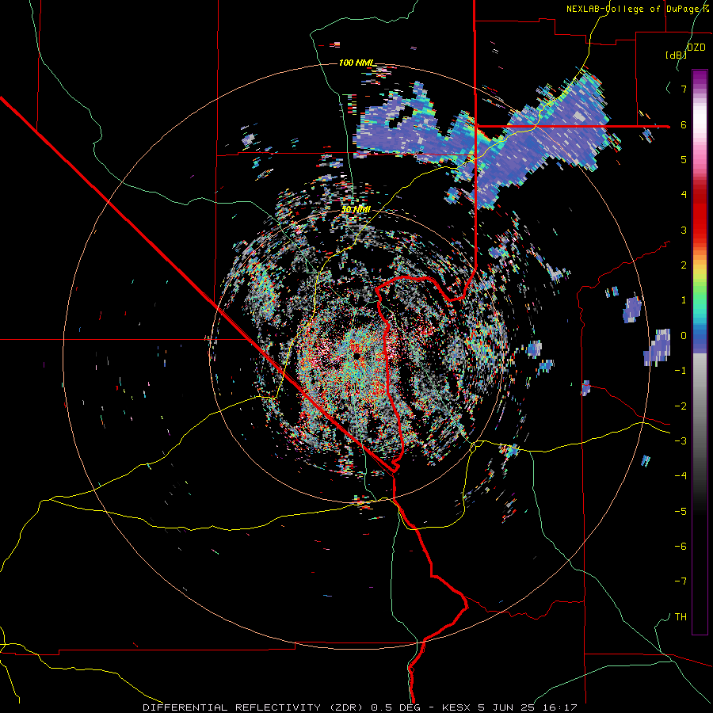The height and width of the screenshot is (713, 713).
Task: Click the positive "2" scale value
Action: pos(684,265)
